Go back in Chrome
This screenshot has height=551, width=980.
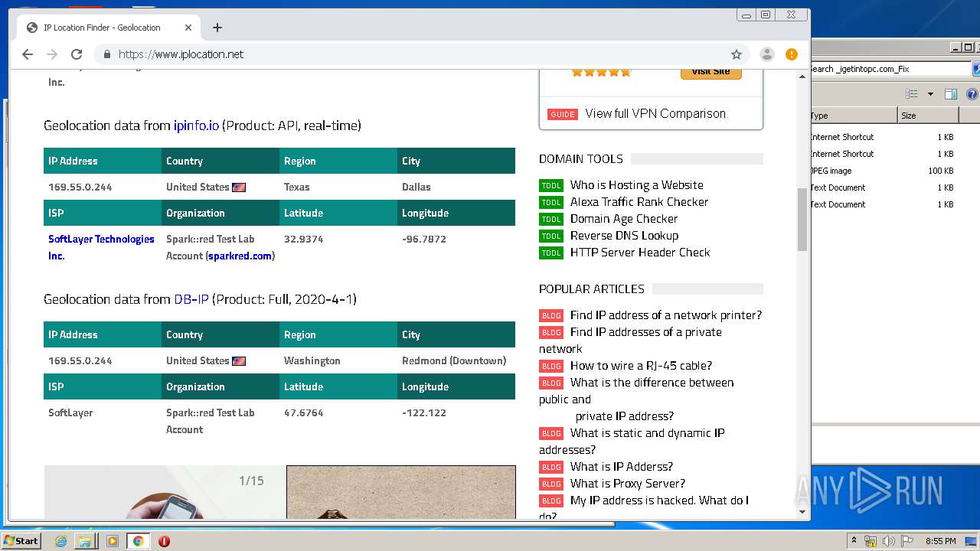click(x=28, y=54)
